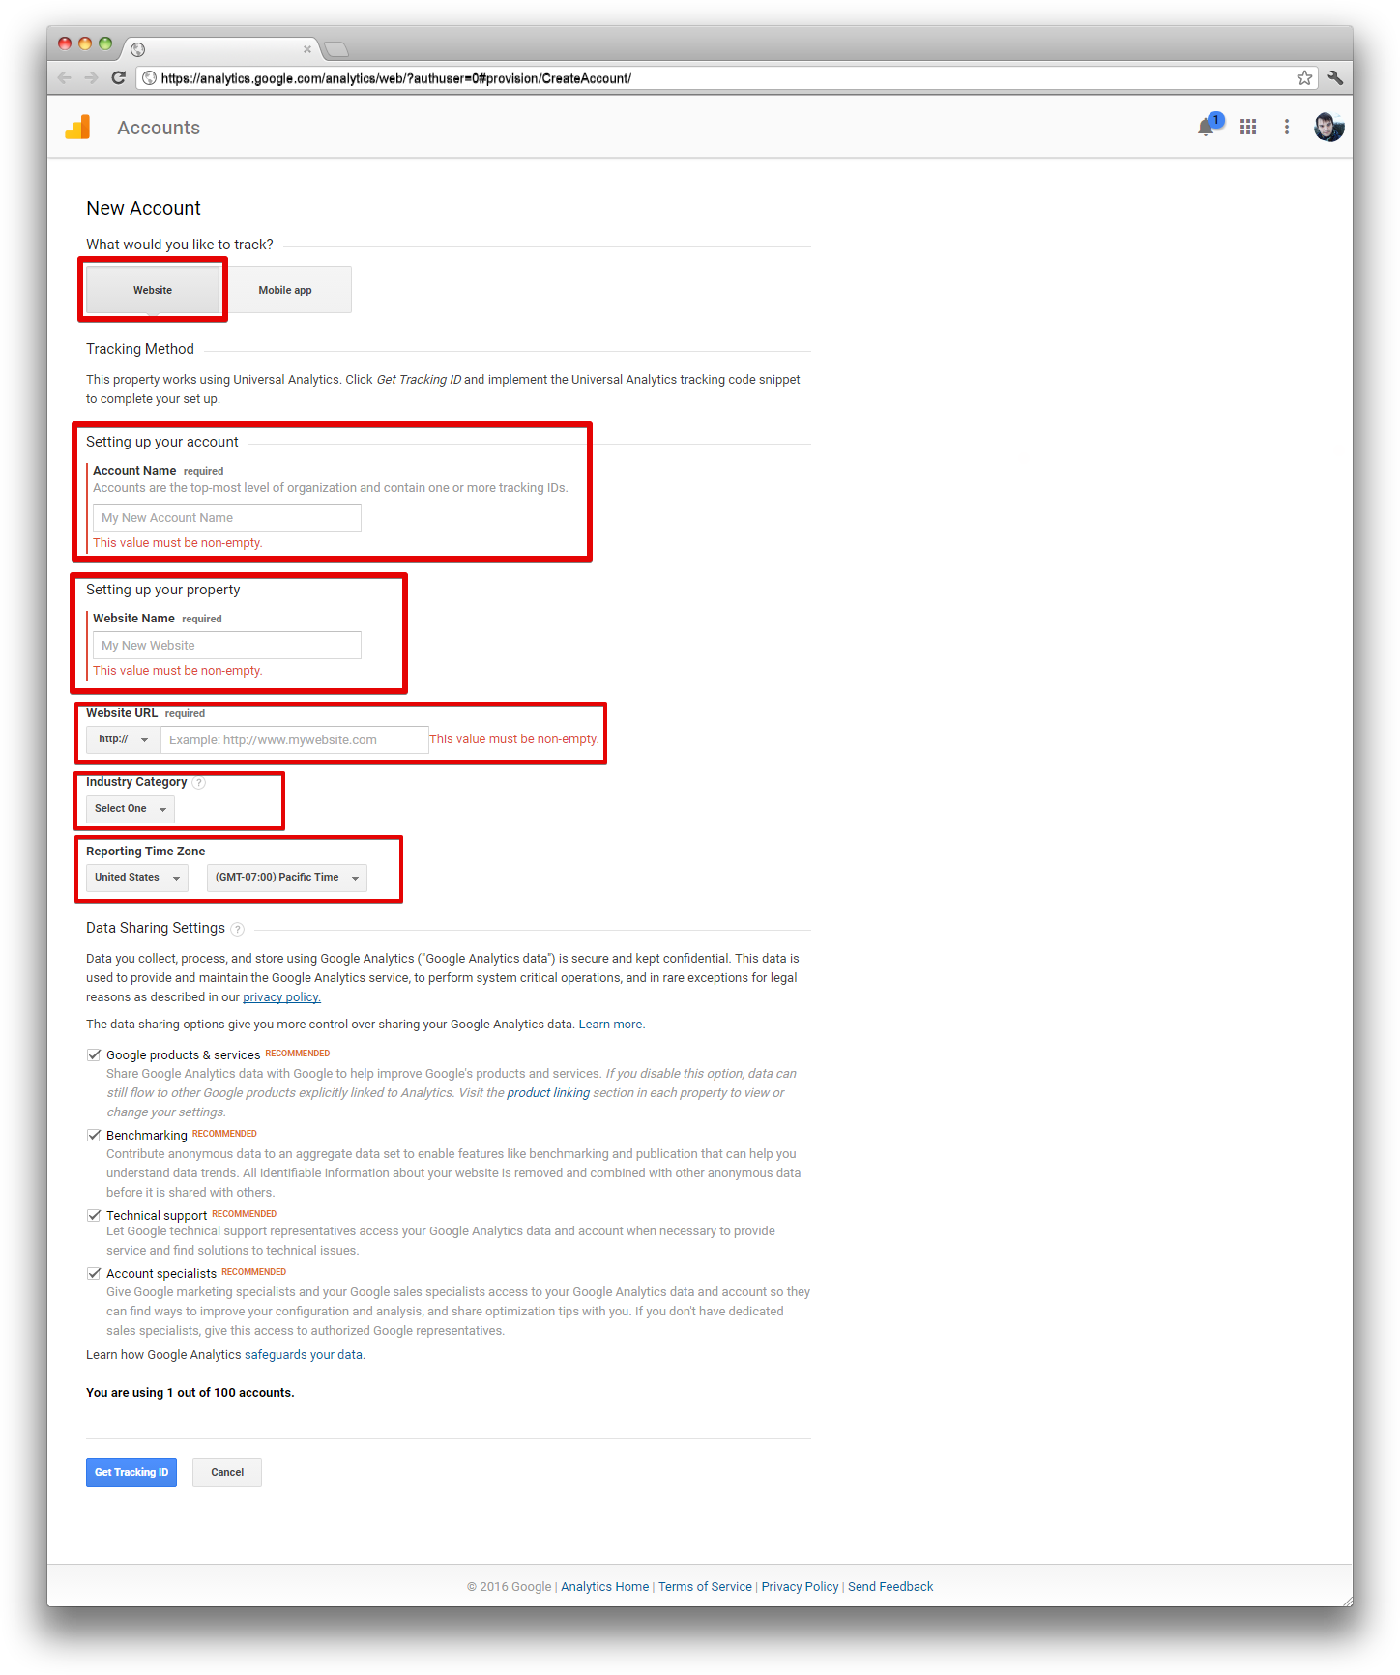
Task: Click the Get Tracking ID button
Action: tap(131, 1472)
